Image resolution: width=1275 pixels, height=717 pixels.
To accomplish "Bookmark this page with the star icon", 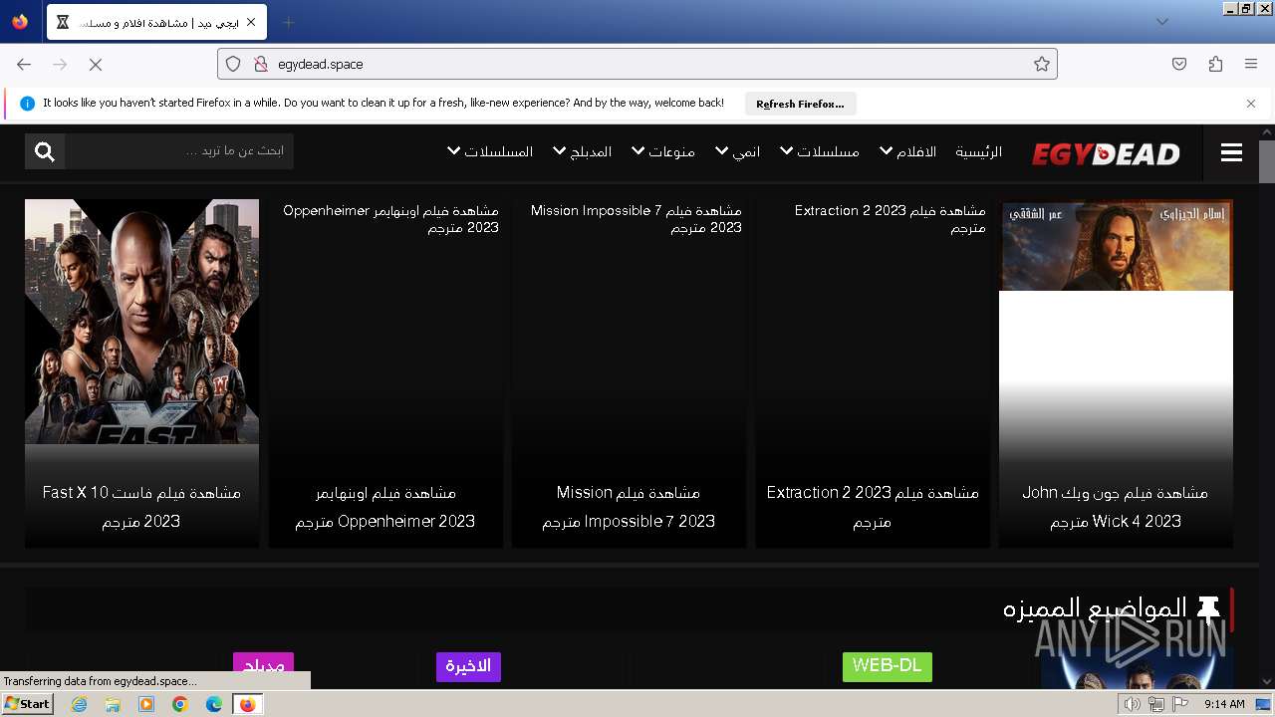I will (x=1042, y=64).
